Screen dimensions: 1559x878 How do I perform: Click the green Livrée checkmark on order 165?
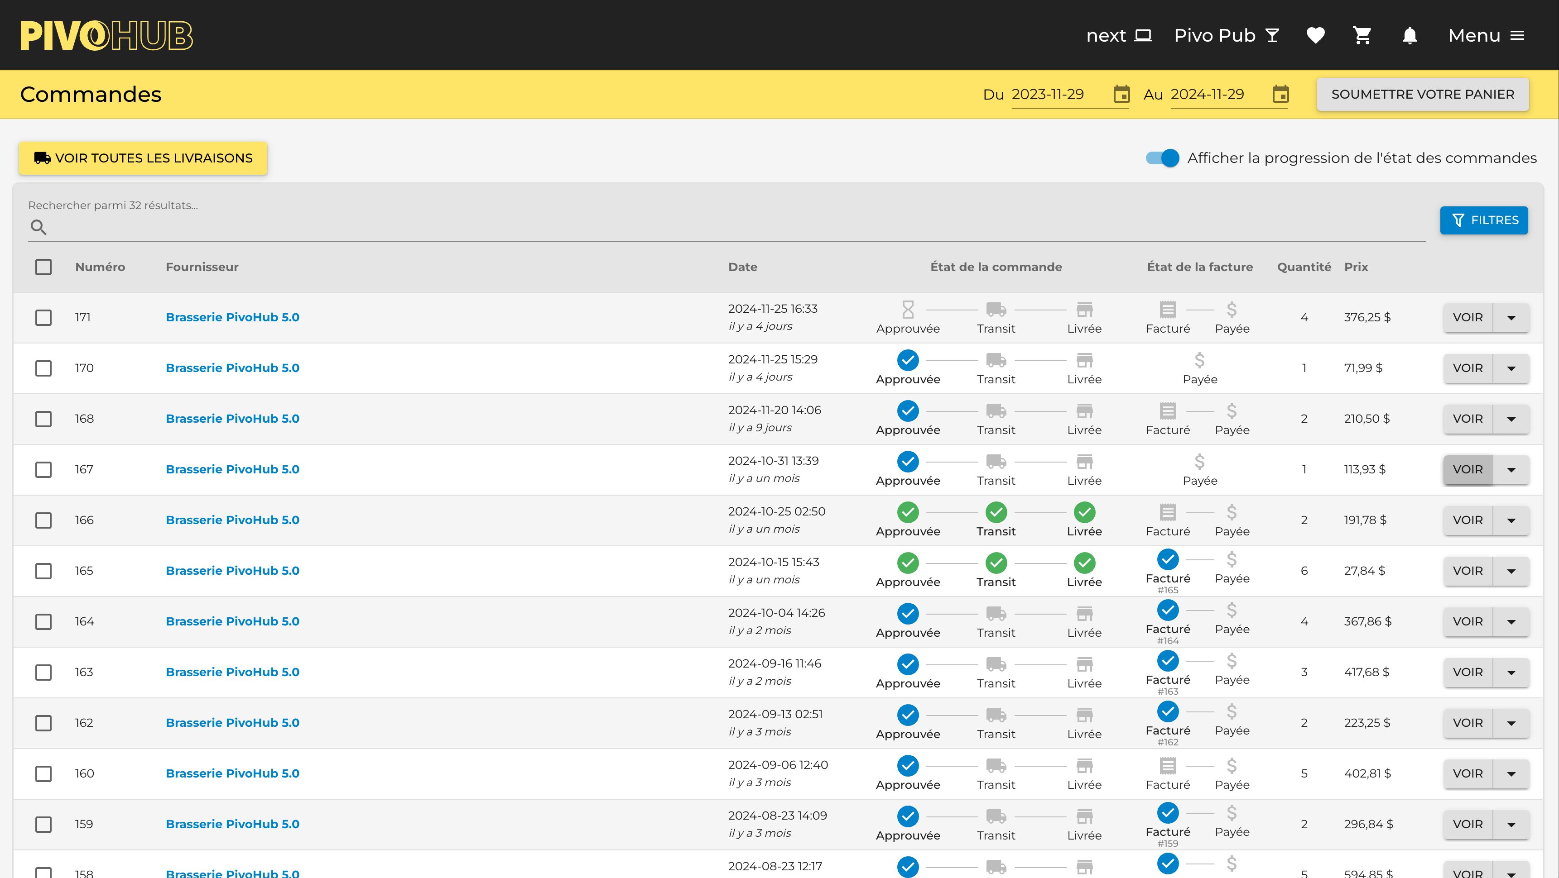click(1084, 563)
